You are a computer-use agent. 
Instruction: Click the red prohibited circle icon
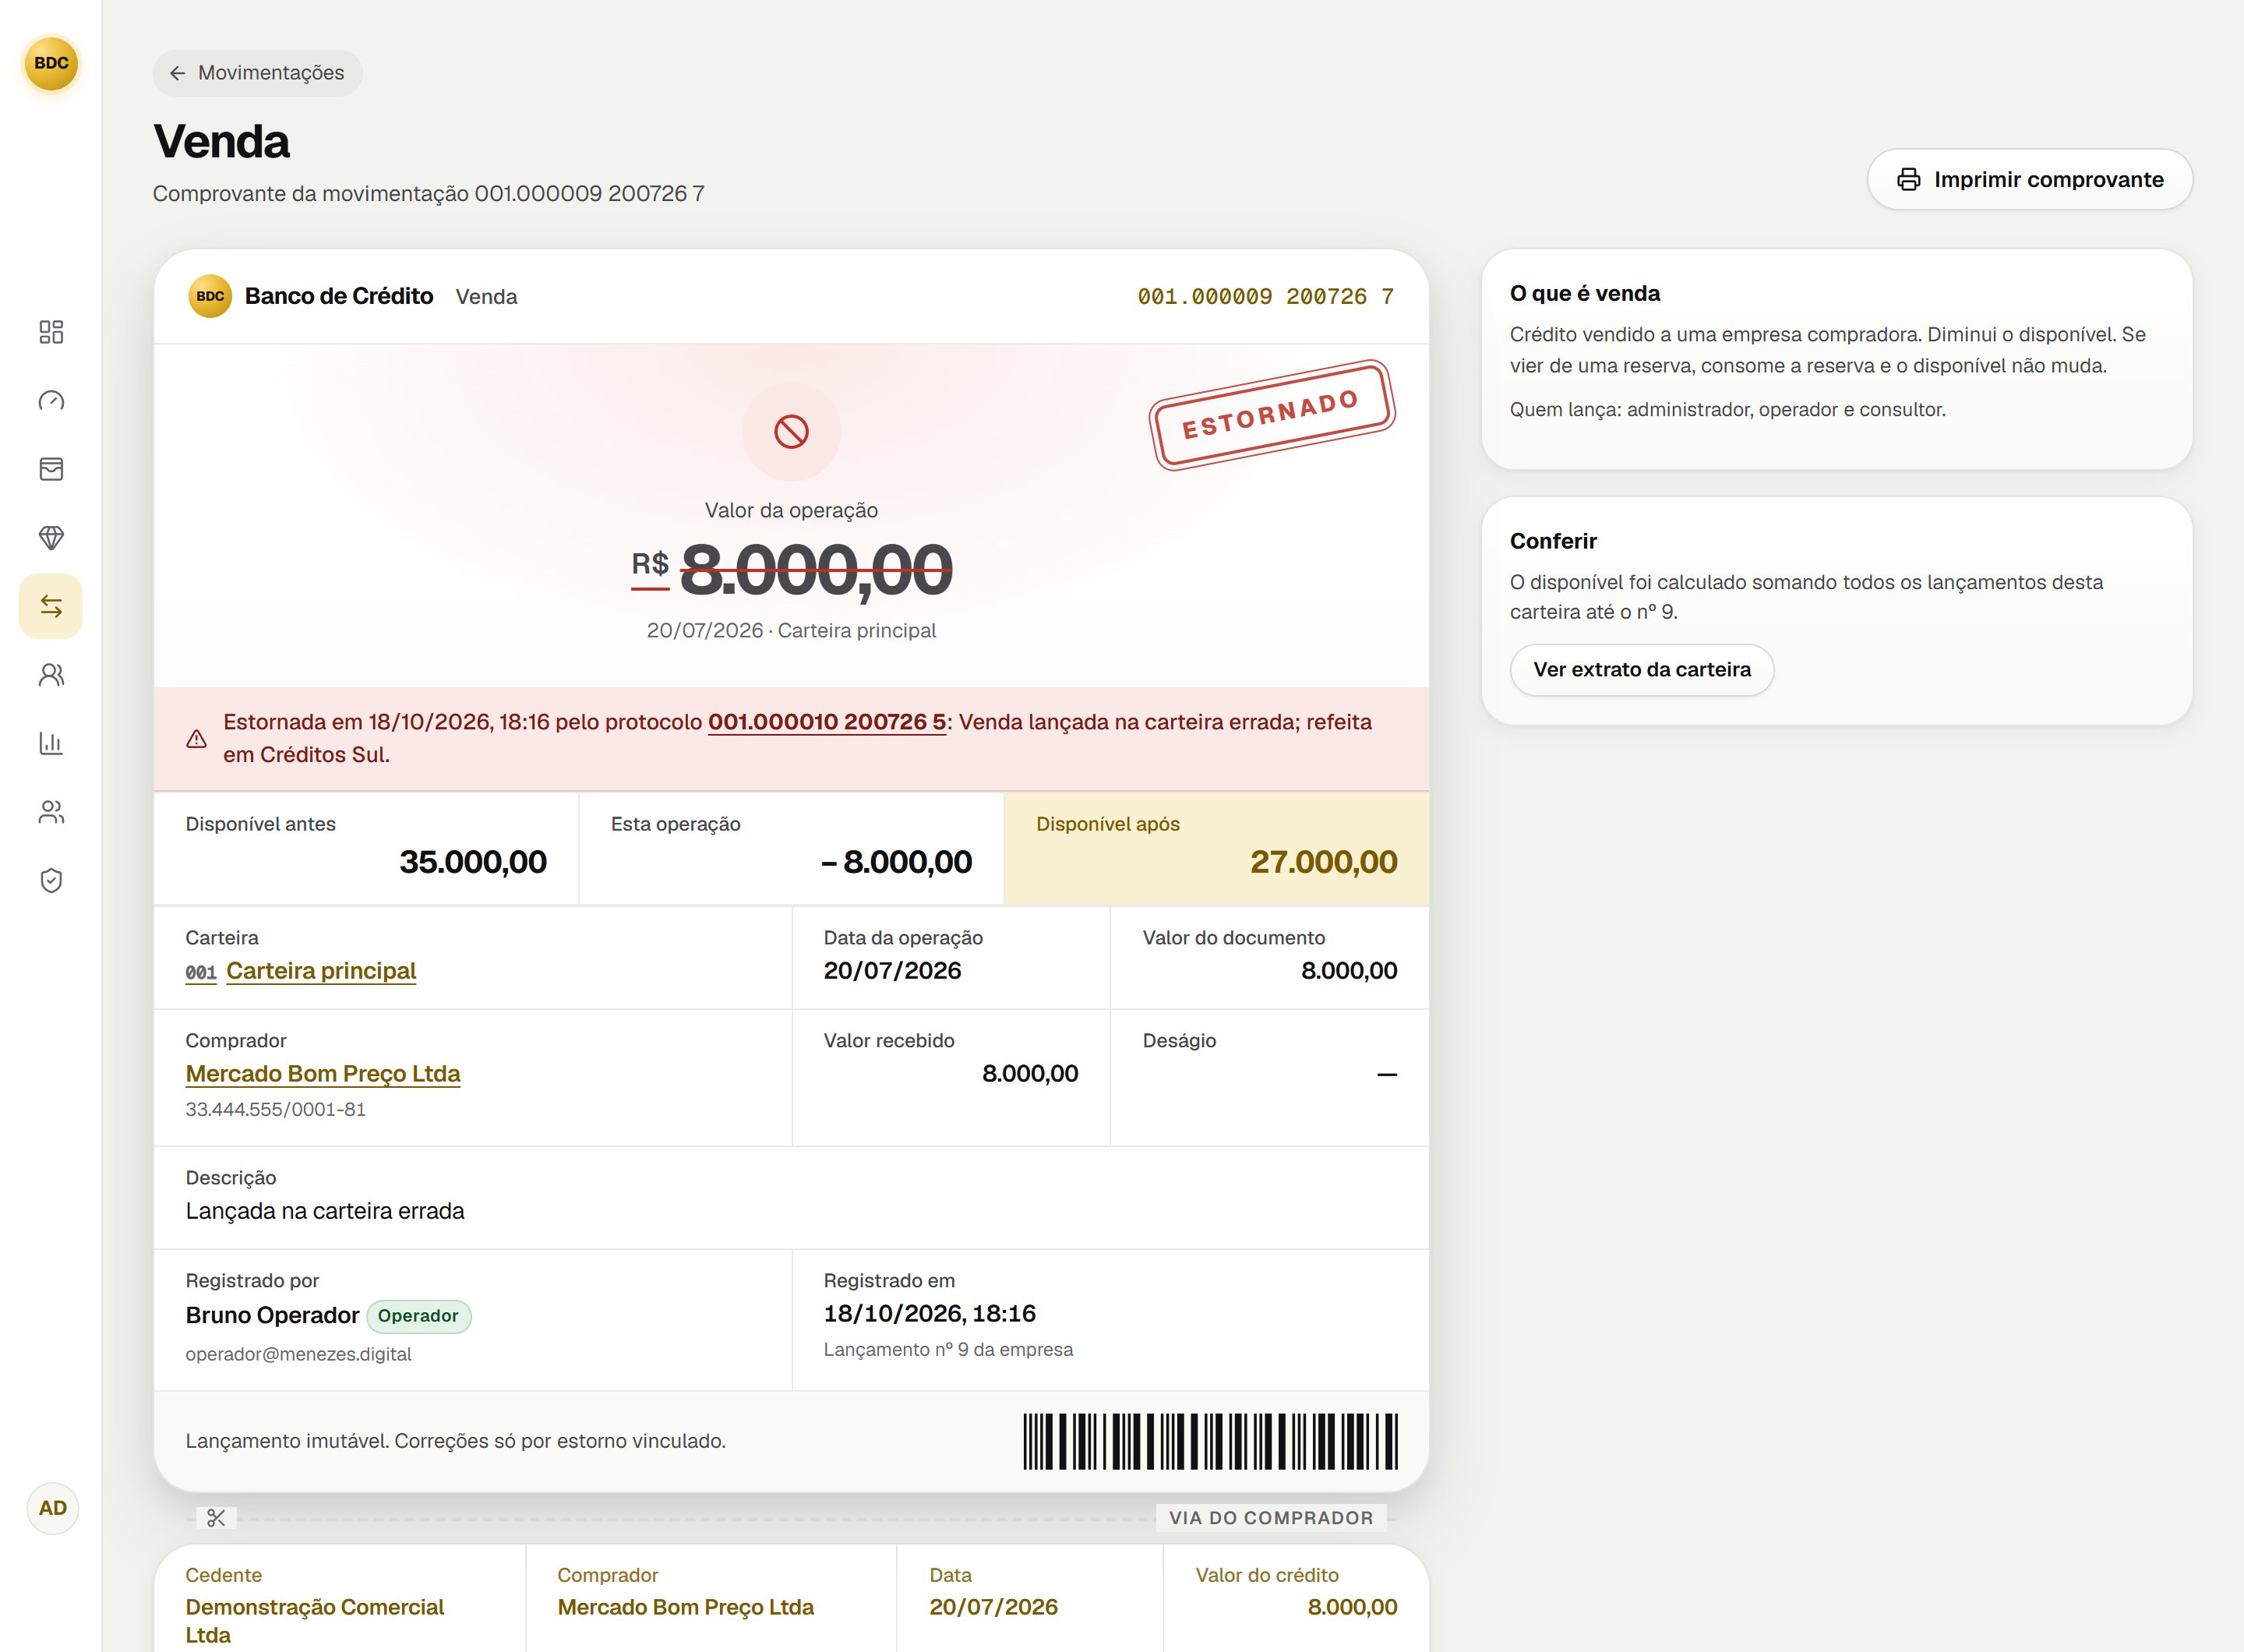coord(791,432)
